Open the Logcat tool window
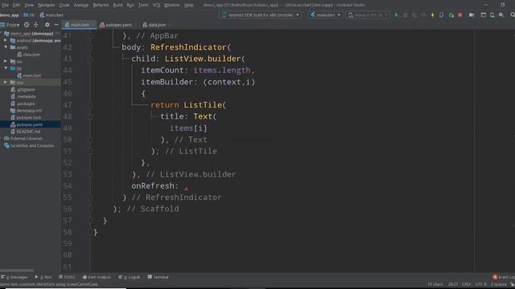Image resolution: width=515 pixels, height=289 pixels. pyautogui.click(x=130, y=277)
